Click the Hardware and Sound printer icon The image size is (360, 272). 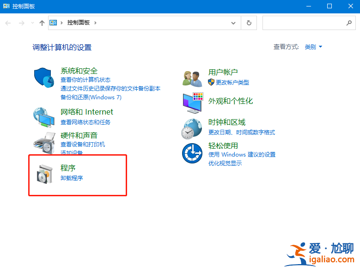(44, 142)
